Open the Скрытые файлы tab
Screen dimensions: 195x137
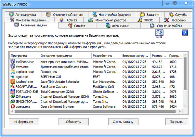tap(168, 26)
